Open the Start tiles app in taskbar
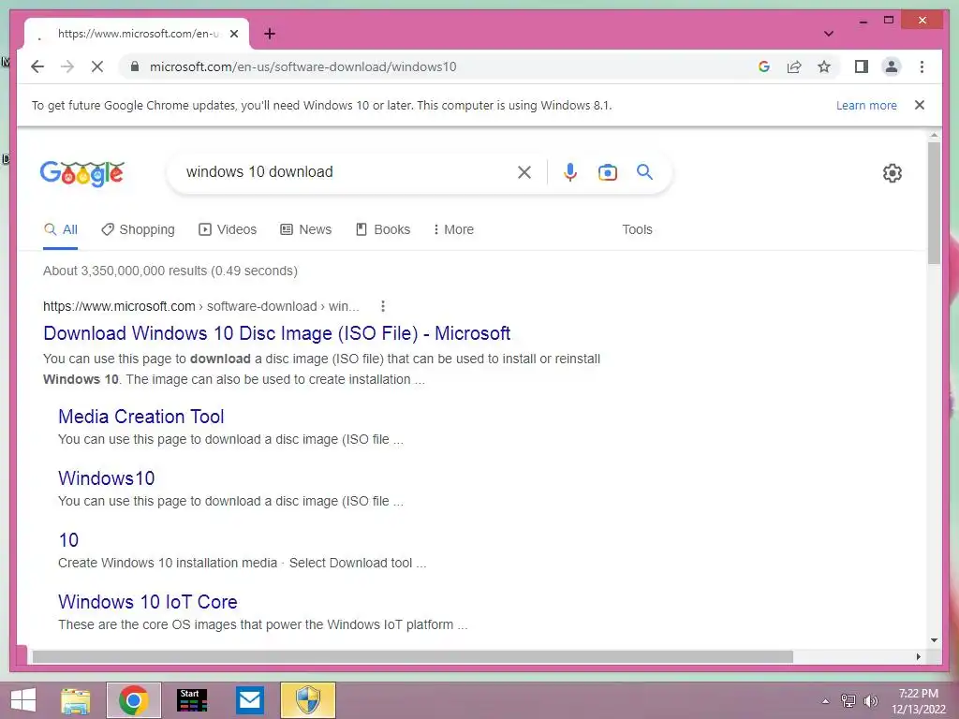This screenshot has height=719, width=959. tap(191, 700)
